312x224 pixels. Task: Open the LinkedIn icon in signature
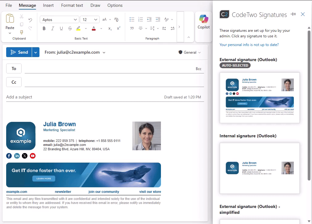click(17, 156)
